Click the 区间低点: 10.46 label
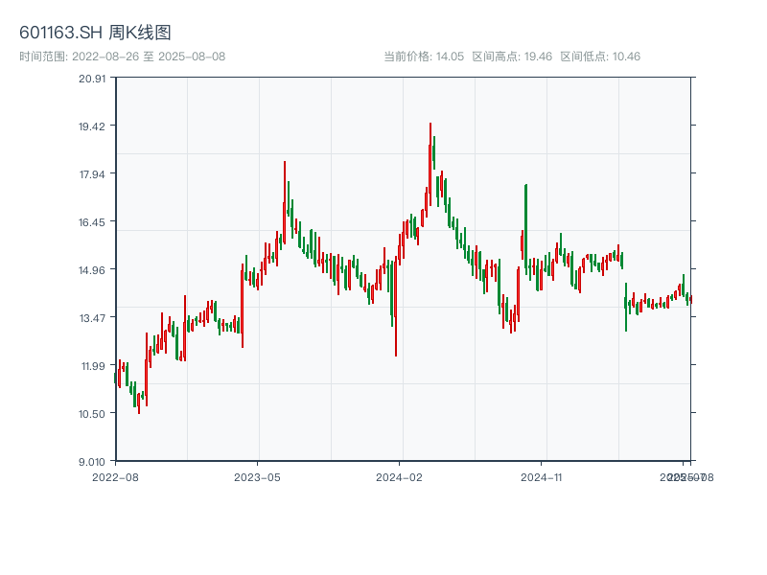Screen dimensions: 767x575 point(600,57)
